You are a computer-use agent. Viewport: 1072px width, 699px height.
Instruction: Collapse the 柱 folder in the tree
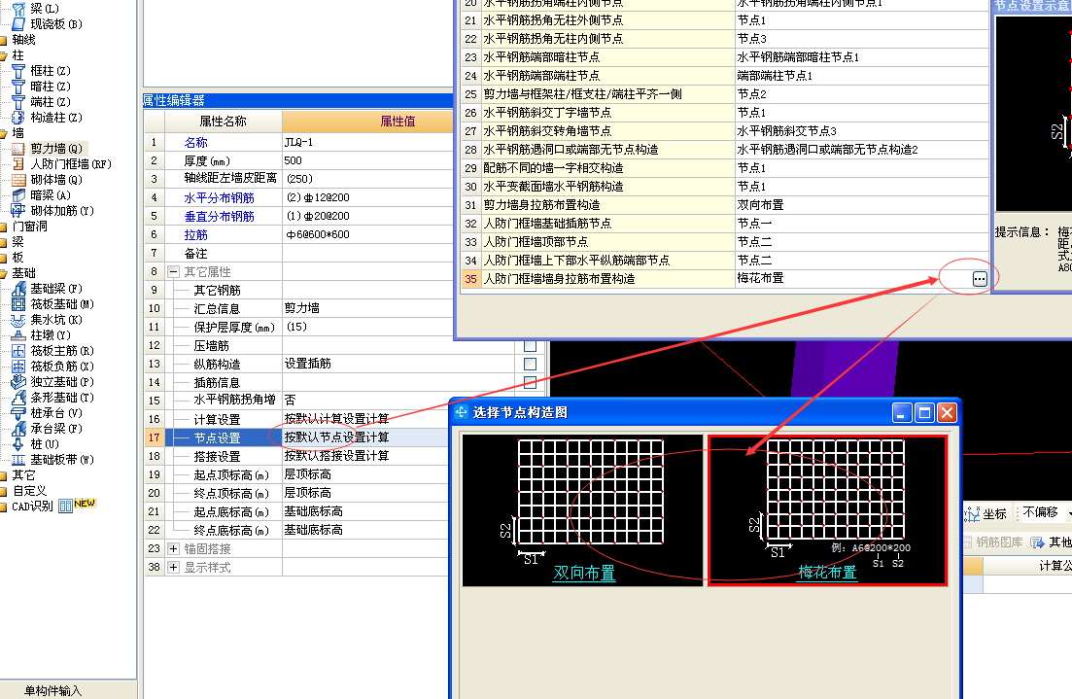coord(4,55)
